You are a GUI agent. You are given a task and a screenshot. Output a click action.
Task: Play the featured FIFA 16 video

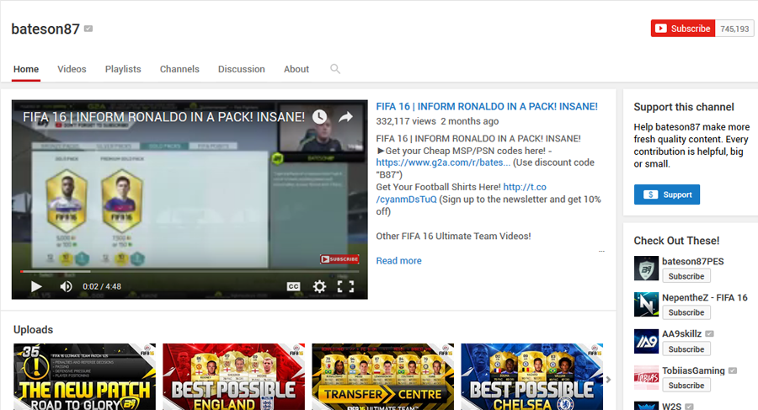[x=36, y=286]
